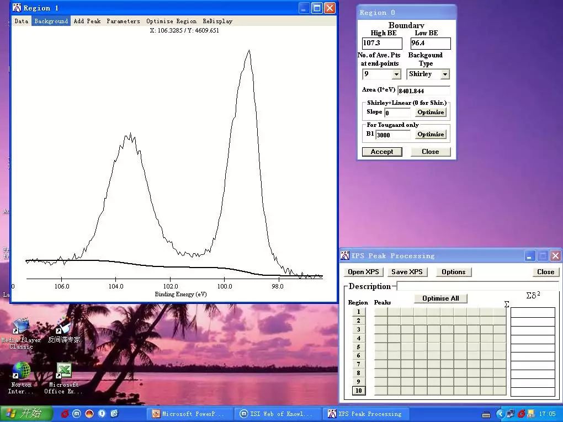Open the No. of Ave. Pts dropdown
563x422 pixels.
396,74
